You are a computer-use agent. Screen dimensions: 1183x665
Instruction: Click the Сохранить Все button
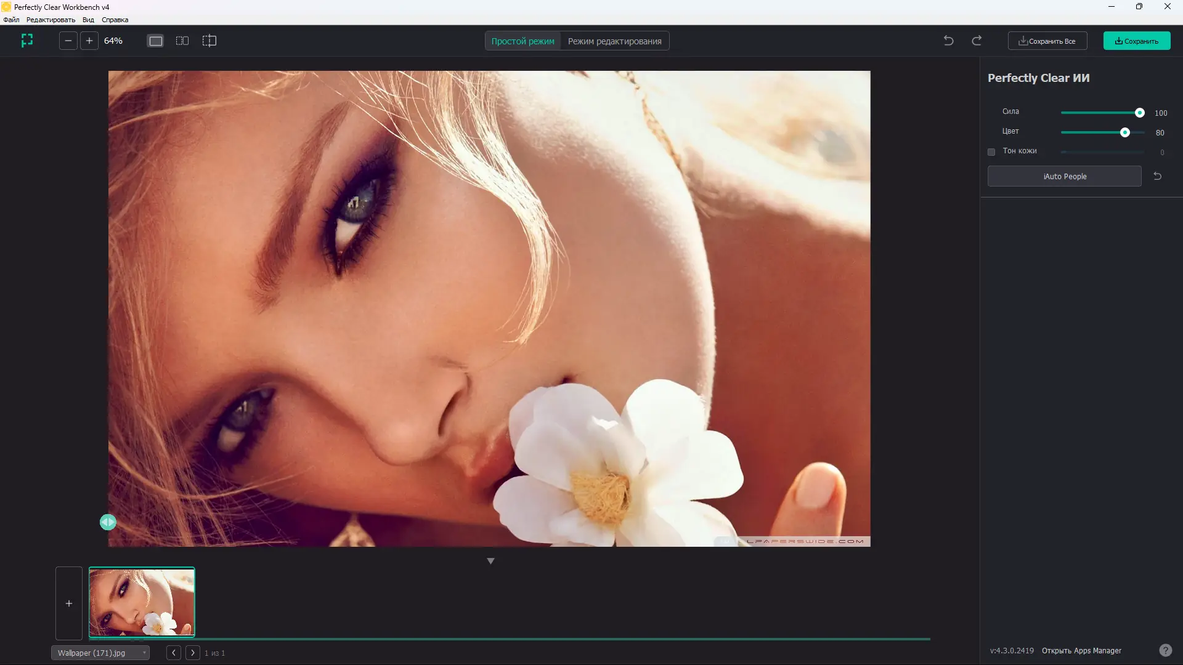(x=1047, y=41)
